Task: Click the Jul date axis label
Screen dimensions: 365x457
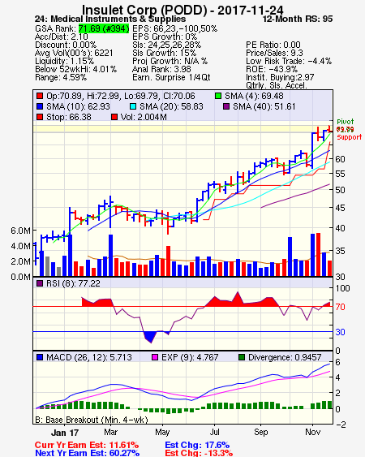Action: pos(215,432)
